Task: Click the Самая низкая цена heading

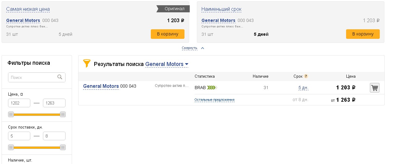Action: pyautogui.click(x=28, y=9)
